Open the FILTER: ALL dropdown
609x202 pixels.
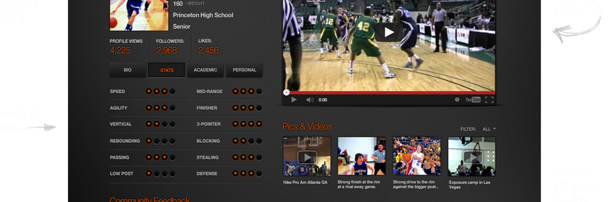[478, 129]
